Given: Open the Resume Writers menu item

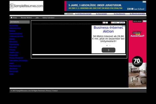Looking at the screenshot, I should [26, 18].
